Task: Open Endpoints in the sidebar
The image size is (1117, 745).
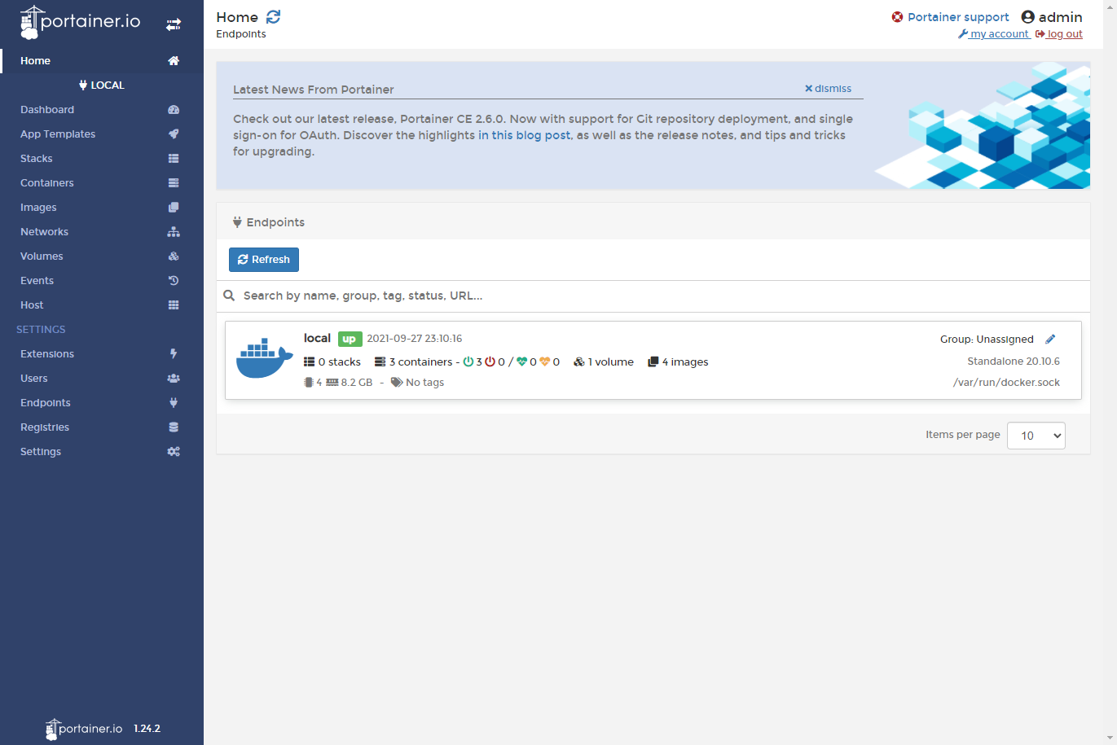Action: [x=46, y=403]
